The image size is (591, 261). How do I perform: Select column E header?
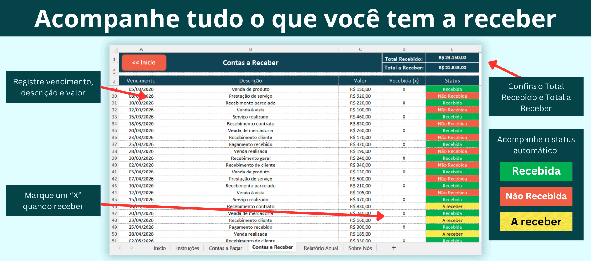(452, 49)
